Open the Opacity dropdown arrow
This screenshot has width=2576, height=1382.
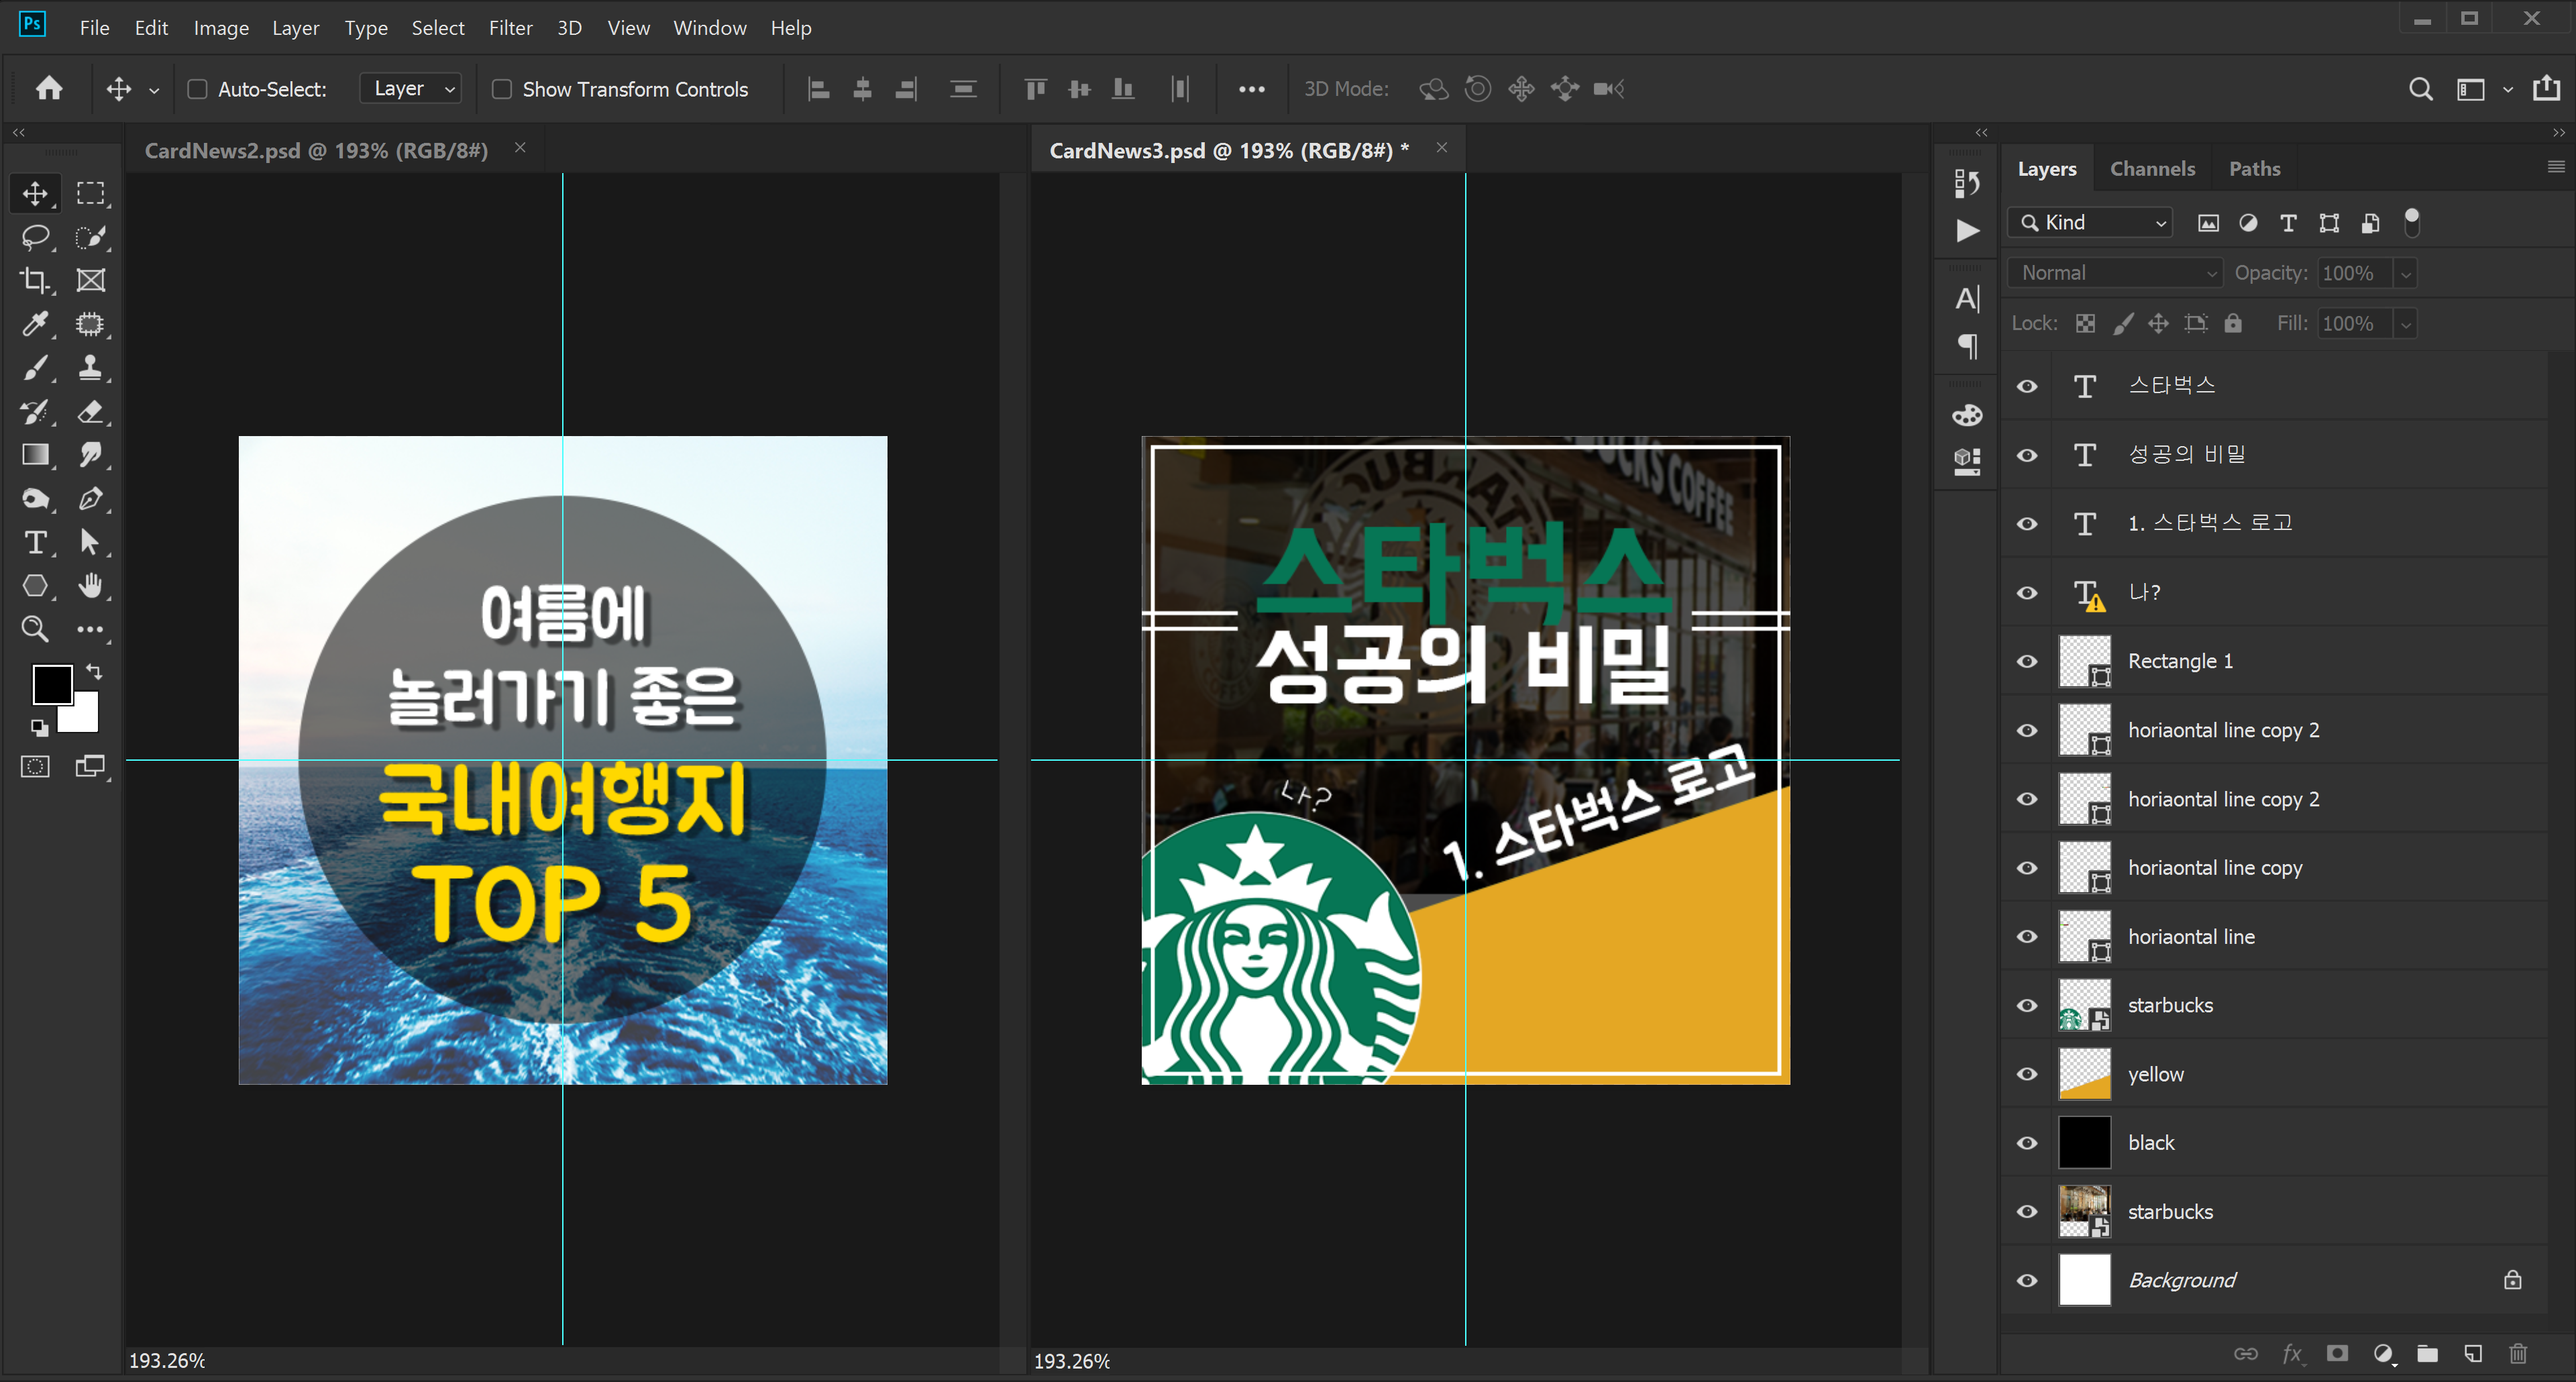tap(2406, 273)
